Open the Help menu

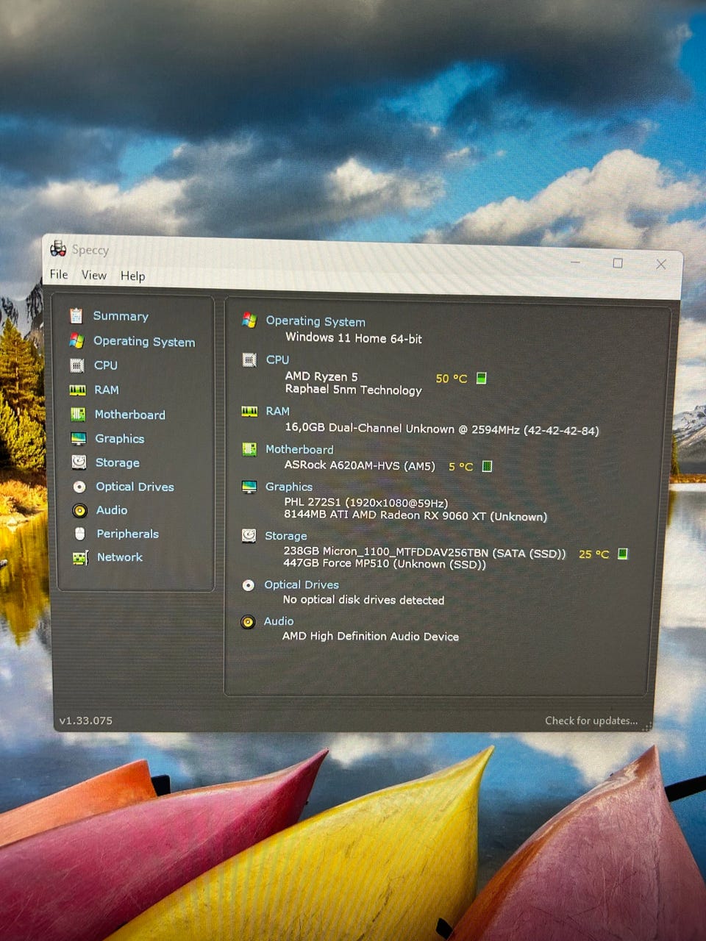coord(133,276)
